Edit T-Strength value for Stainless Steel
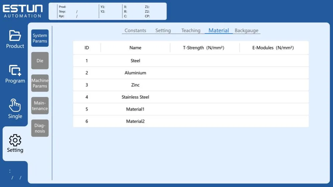 (x=205, y=97)
